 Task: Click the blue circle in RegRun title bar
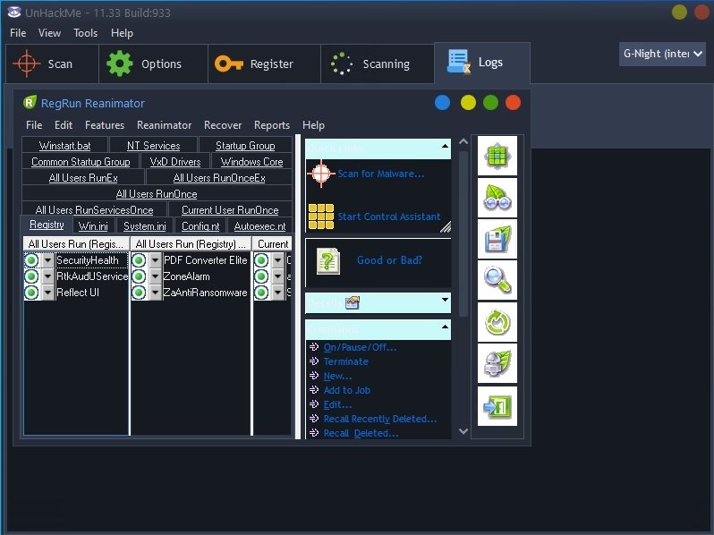[442, 103]
